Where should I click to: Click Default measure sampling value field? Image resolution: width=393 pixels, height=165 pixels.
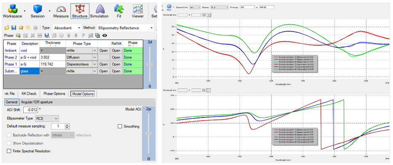coord(58,126)
